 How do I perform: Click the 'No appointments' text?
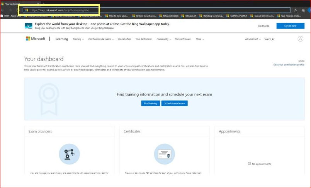coord(262,164)
